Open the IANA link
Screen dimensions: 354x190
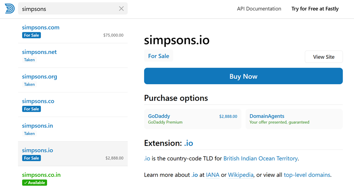(x=213, y=175)
